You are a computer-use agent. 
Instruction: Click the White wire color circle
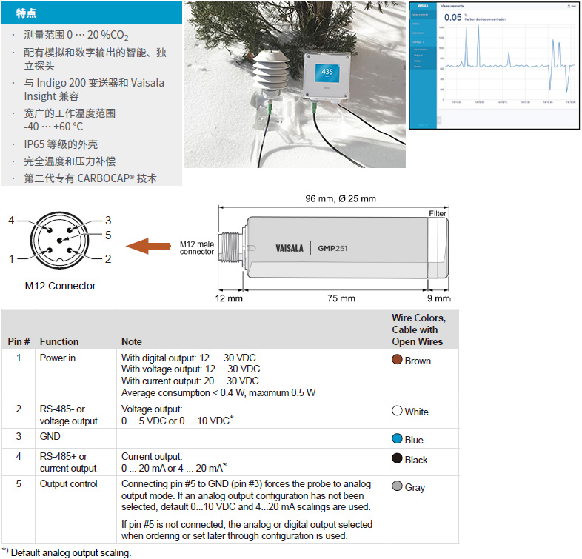(397, 410)
